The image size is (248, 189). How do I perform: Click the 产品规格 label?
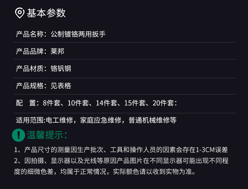[30, 86]
